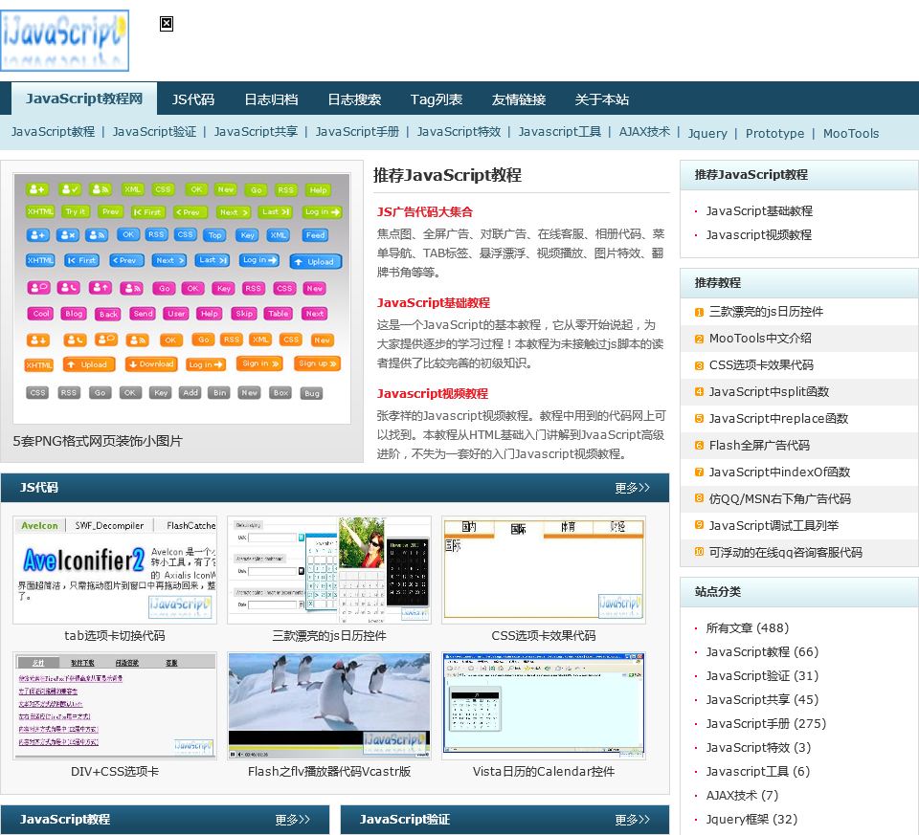Open JavaScript中replace函数 in 推荐教程
919x835 pixels.
point(778,419)
